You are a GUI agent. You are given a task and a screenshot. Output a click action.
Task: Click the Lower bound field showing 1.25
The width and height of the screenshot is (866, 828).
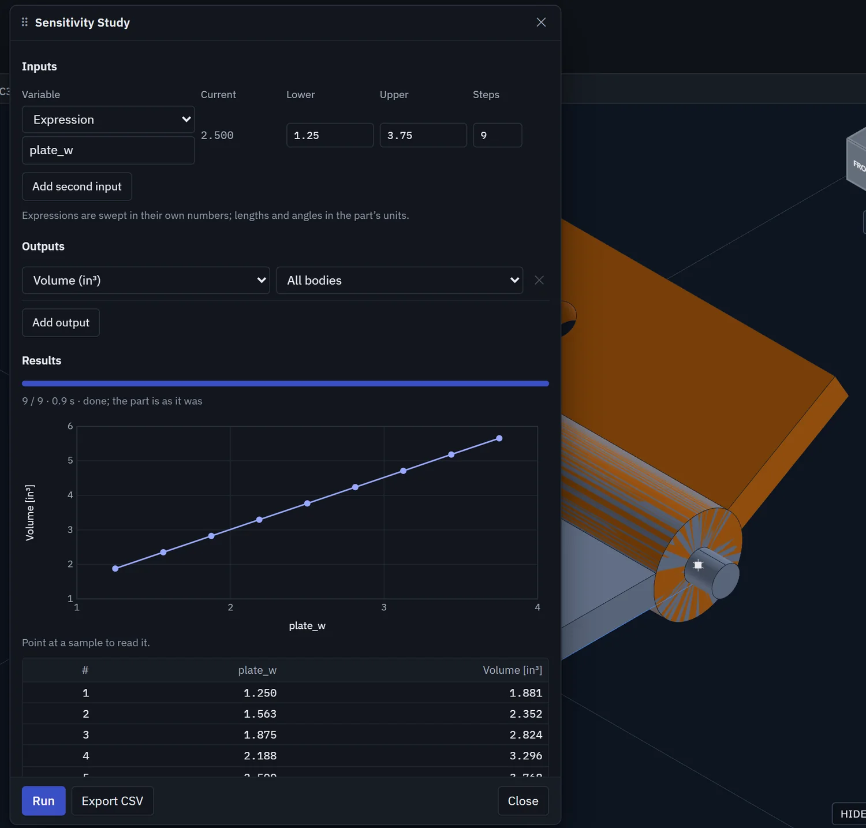coord(330,135)
